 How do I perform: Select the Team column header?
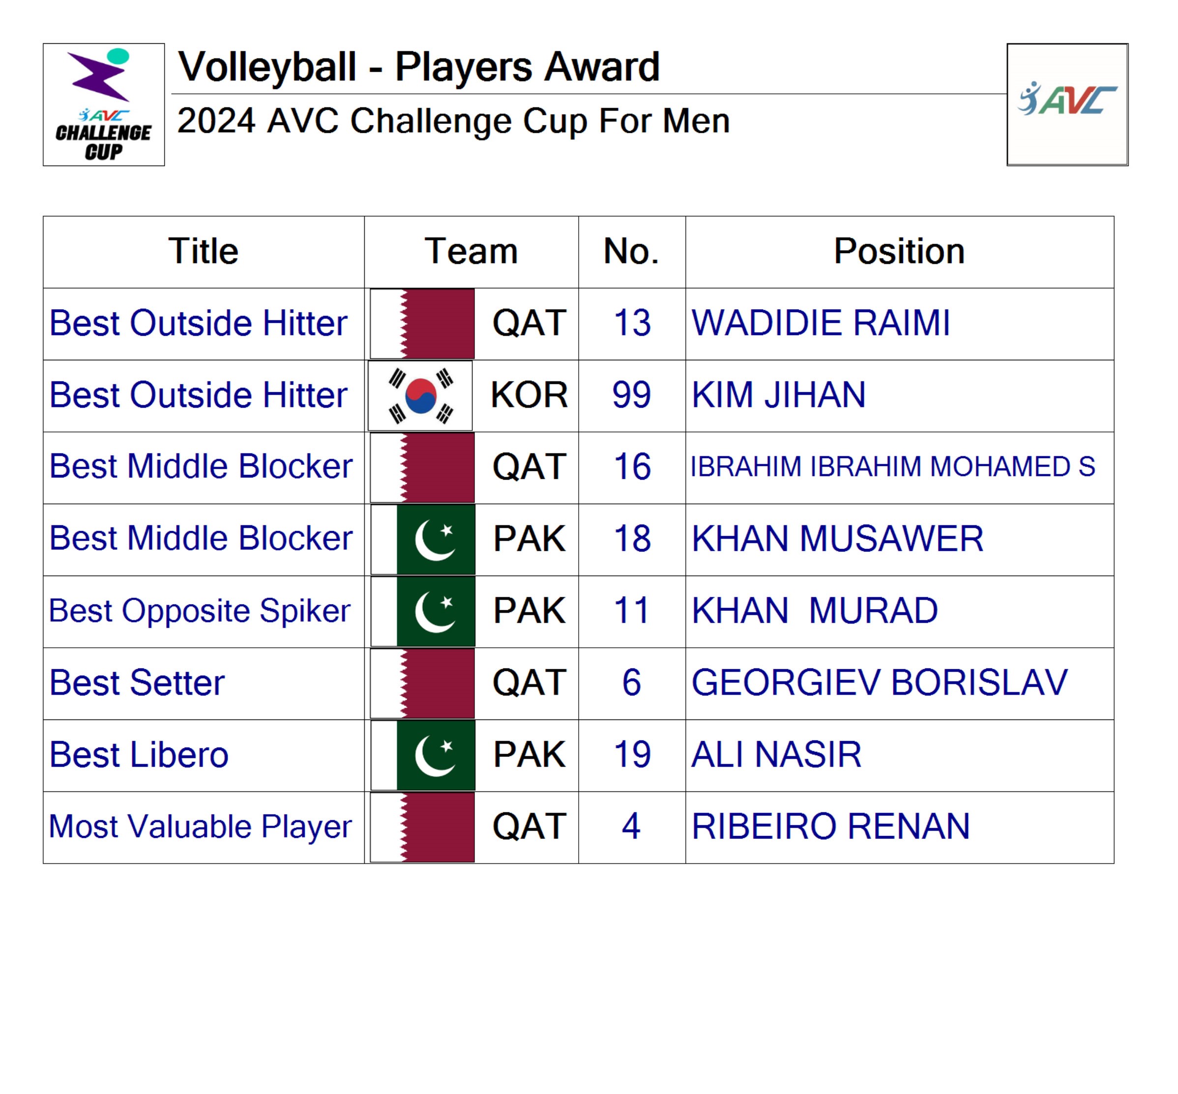tap(471, 252)
